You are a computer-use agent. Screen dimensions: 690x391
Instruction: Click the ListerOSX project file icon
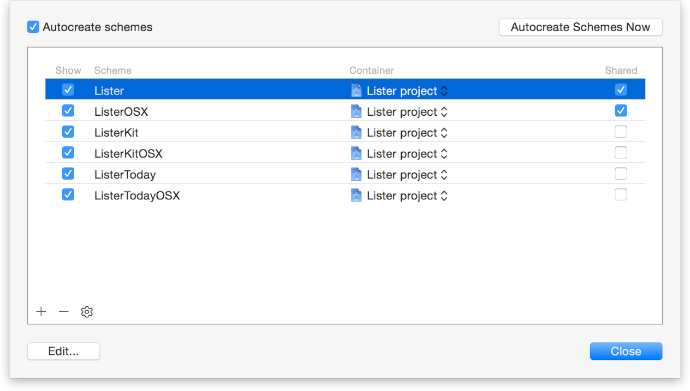[356, 111]
